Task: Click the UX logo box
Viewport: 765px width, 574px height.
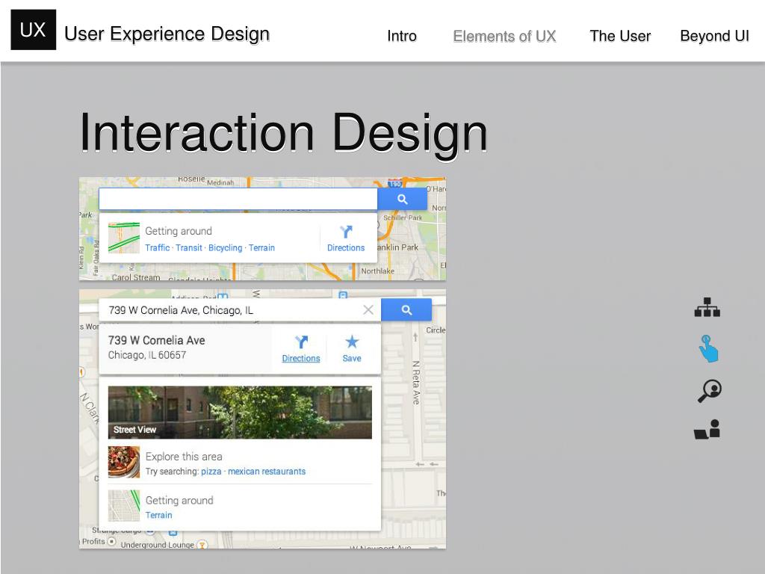Action: tap(33, 30)
